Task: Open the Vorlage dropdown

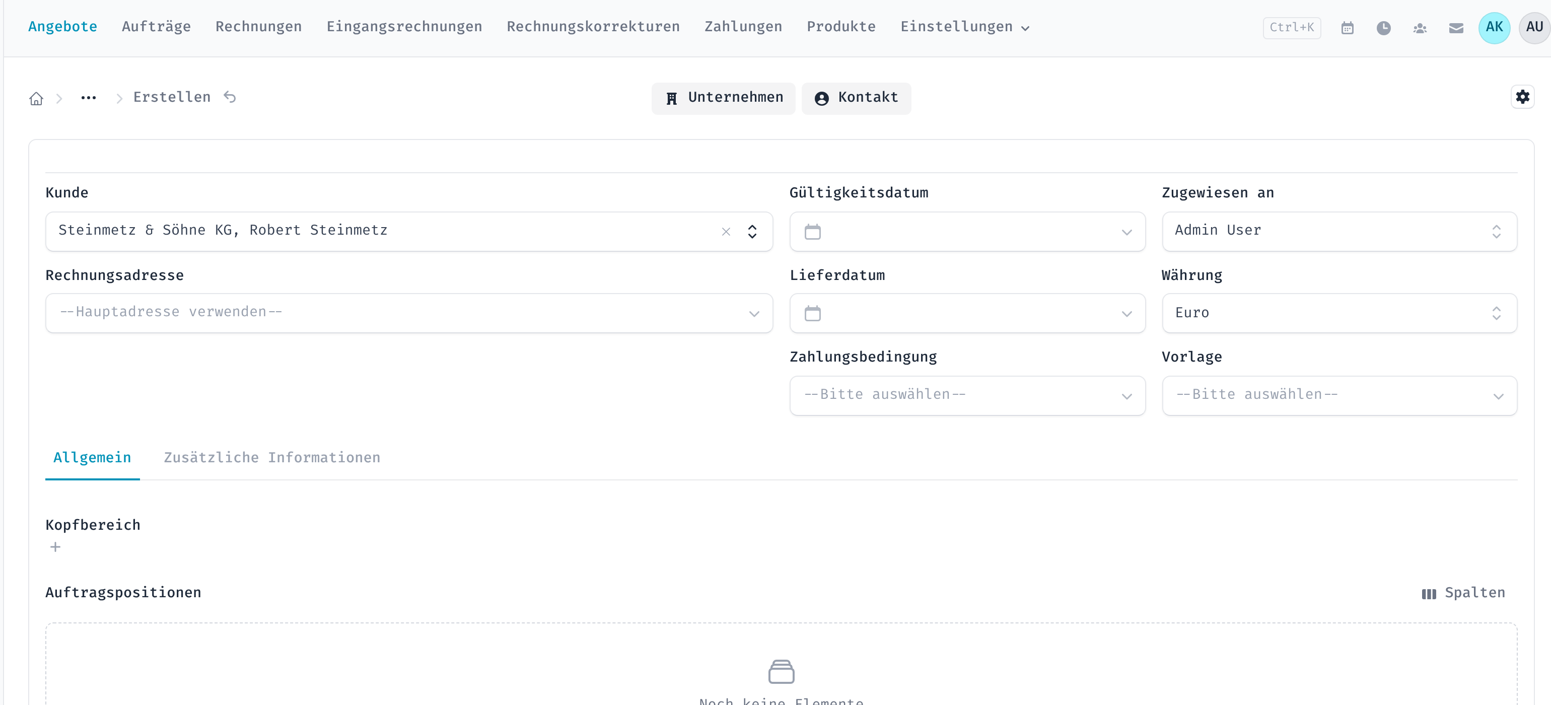Action: pyautogui.click(x=1339, y=395)
